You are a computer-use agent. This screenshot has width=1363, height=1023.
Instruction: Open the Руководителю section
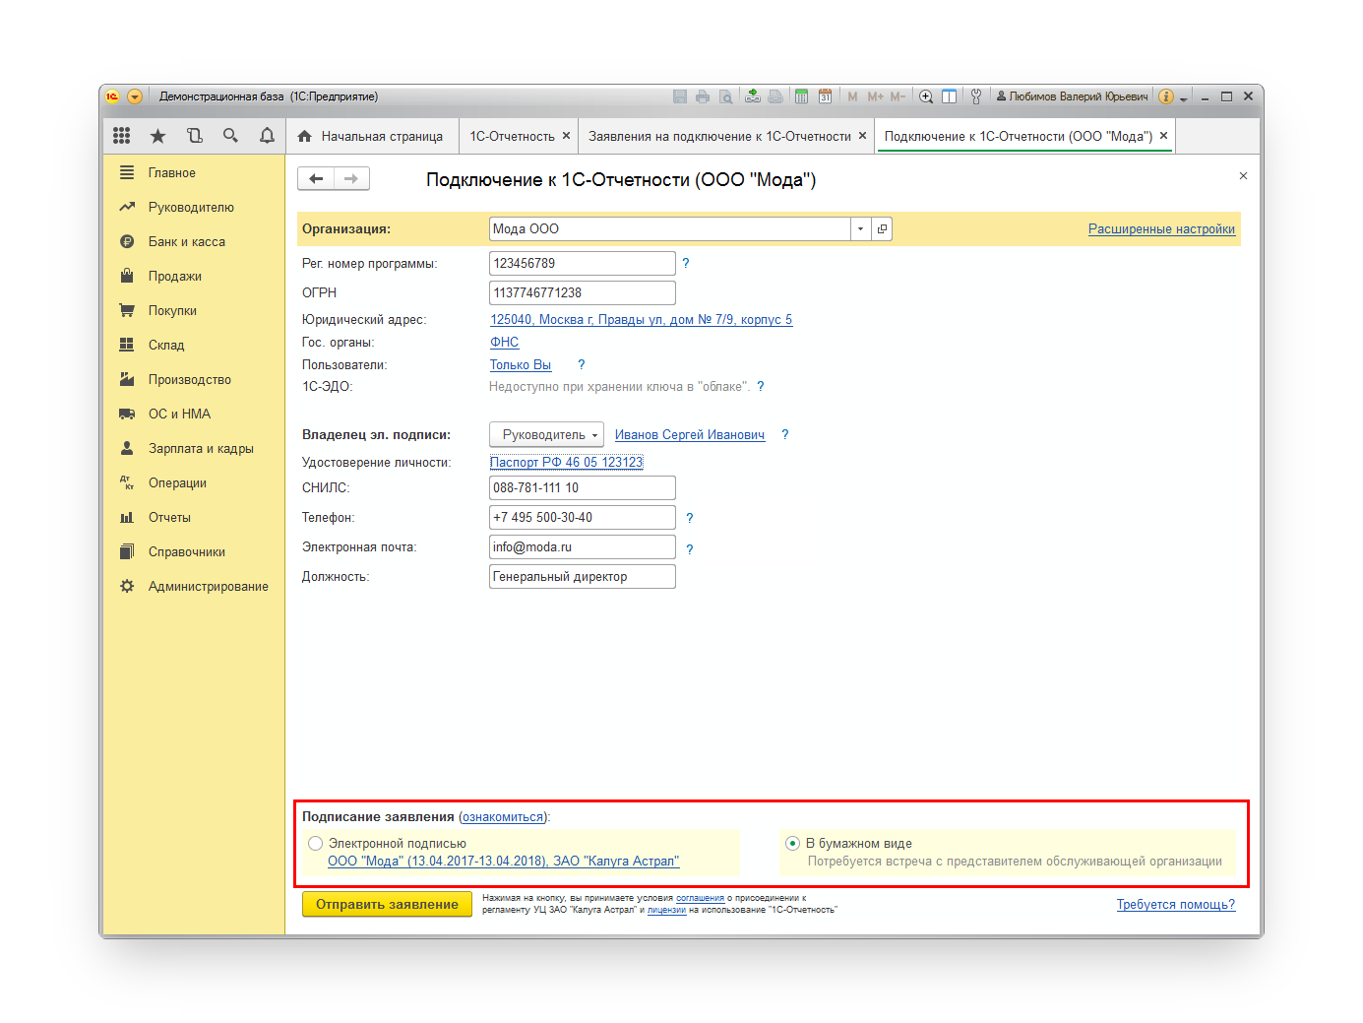pyautogui.click(x=193, y=207)
